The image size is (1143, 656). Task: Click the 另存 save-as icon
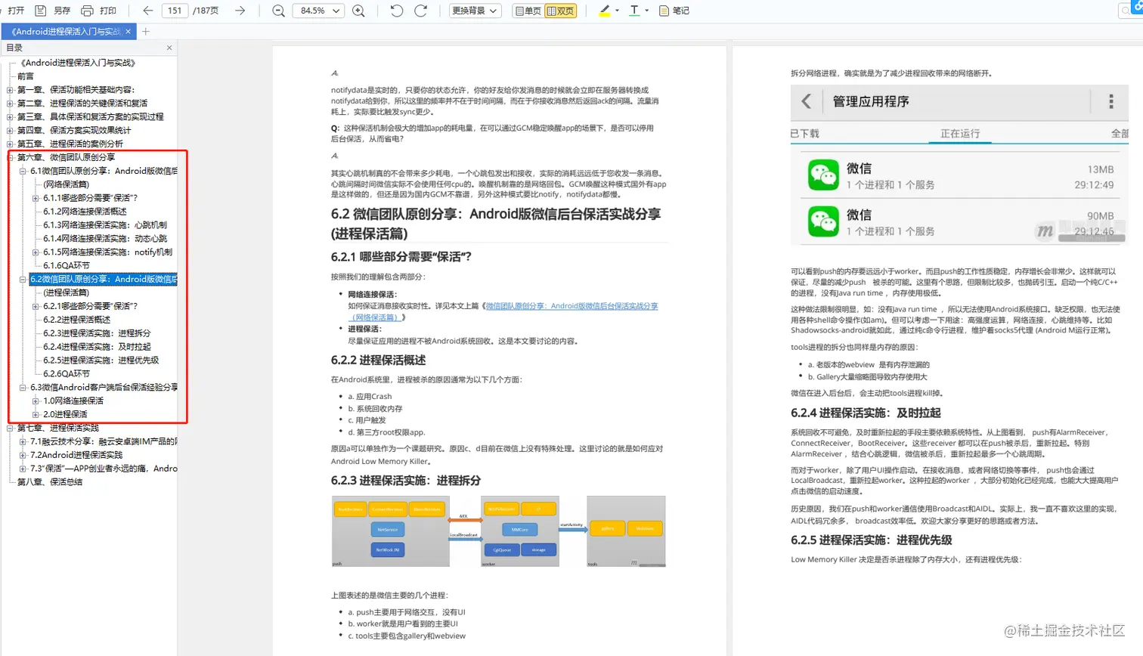point(41,11)
